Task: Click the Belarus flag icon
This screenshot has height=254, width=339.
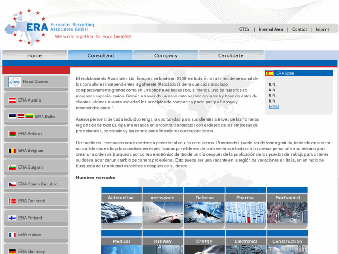Action: (x=12, y=134)
